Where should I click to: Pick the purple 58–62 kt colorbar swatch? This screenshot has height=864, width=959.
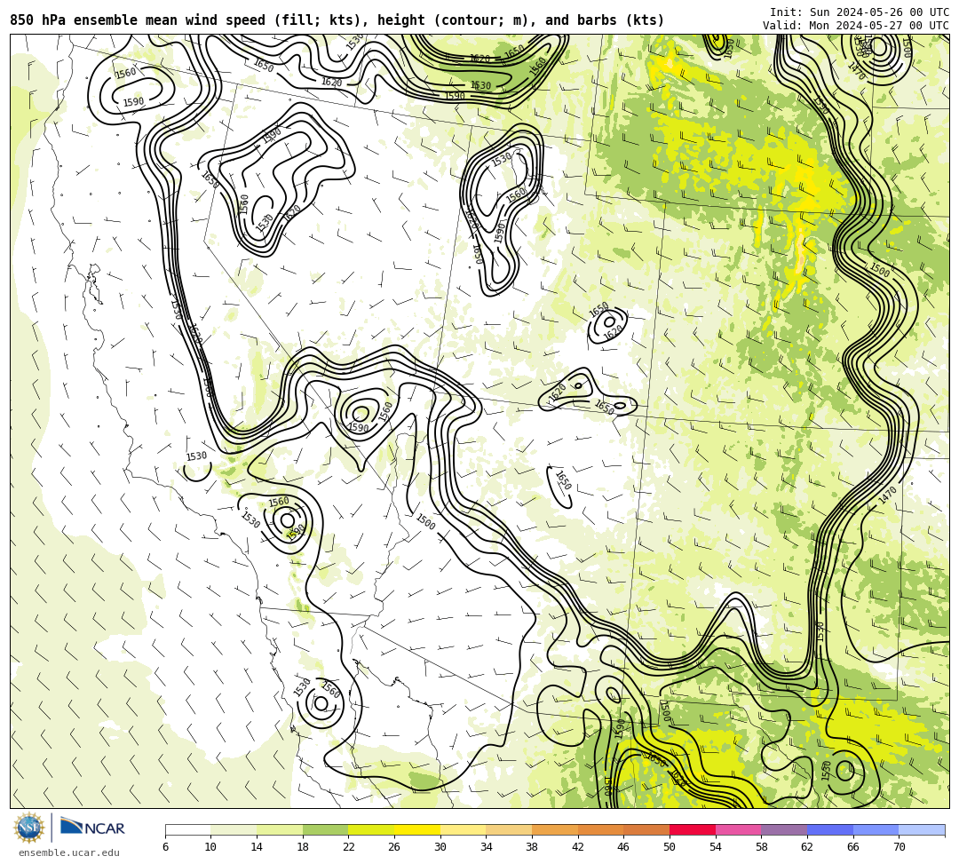click(784, 829)
